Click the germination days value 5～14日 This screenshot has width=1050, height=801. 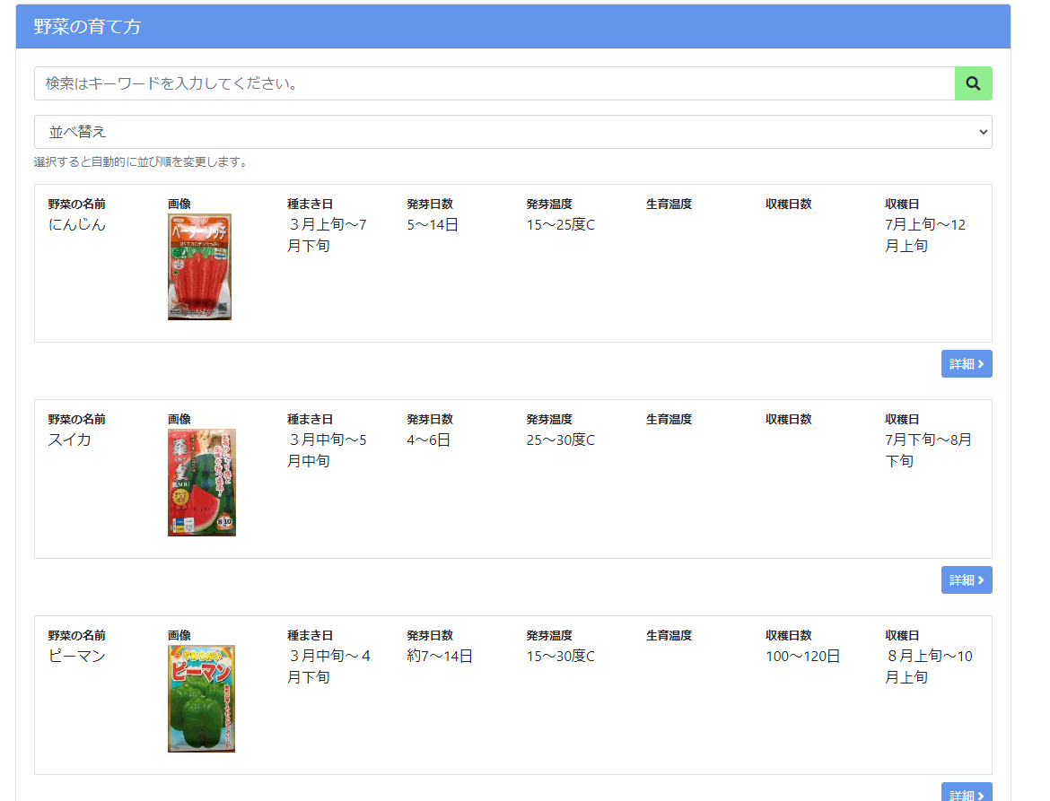click(x=433, y=225)
